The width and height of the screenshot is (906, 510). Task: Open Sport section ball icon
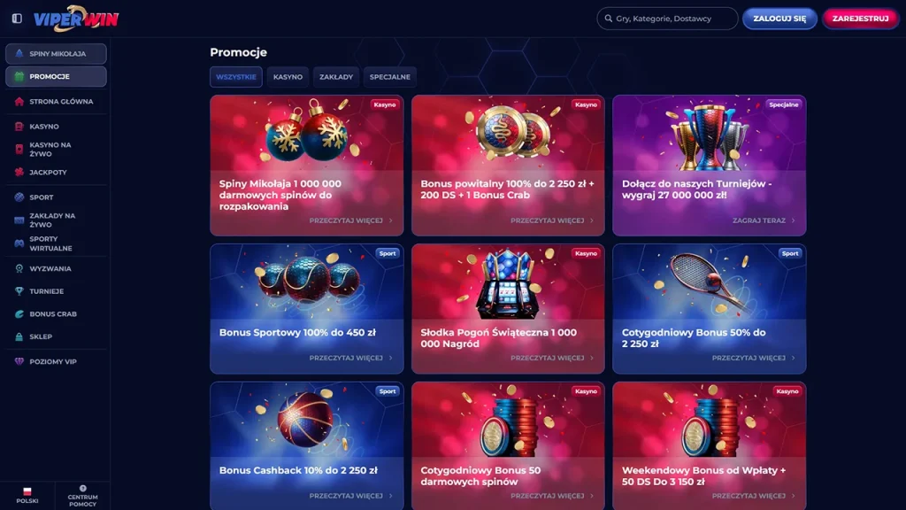(x=19, y=197)
